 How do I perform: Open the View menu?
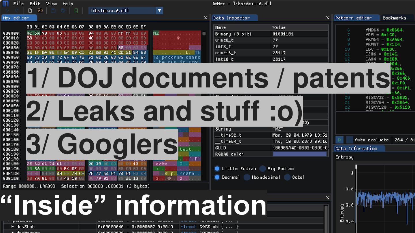click(52, 4)
